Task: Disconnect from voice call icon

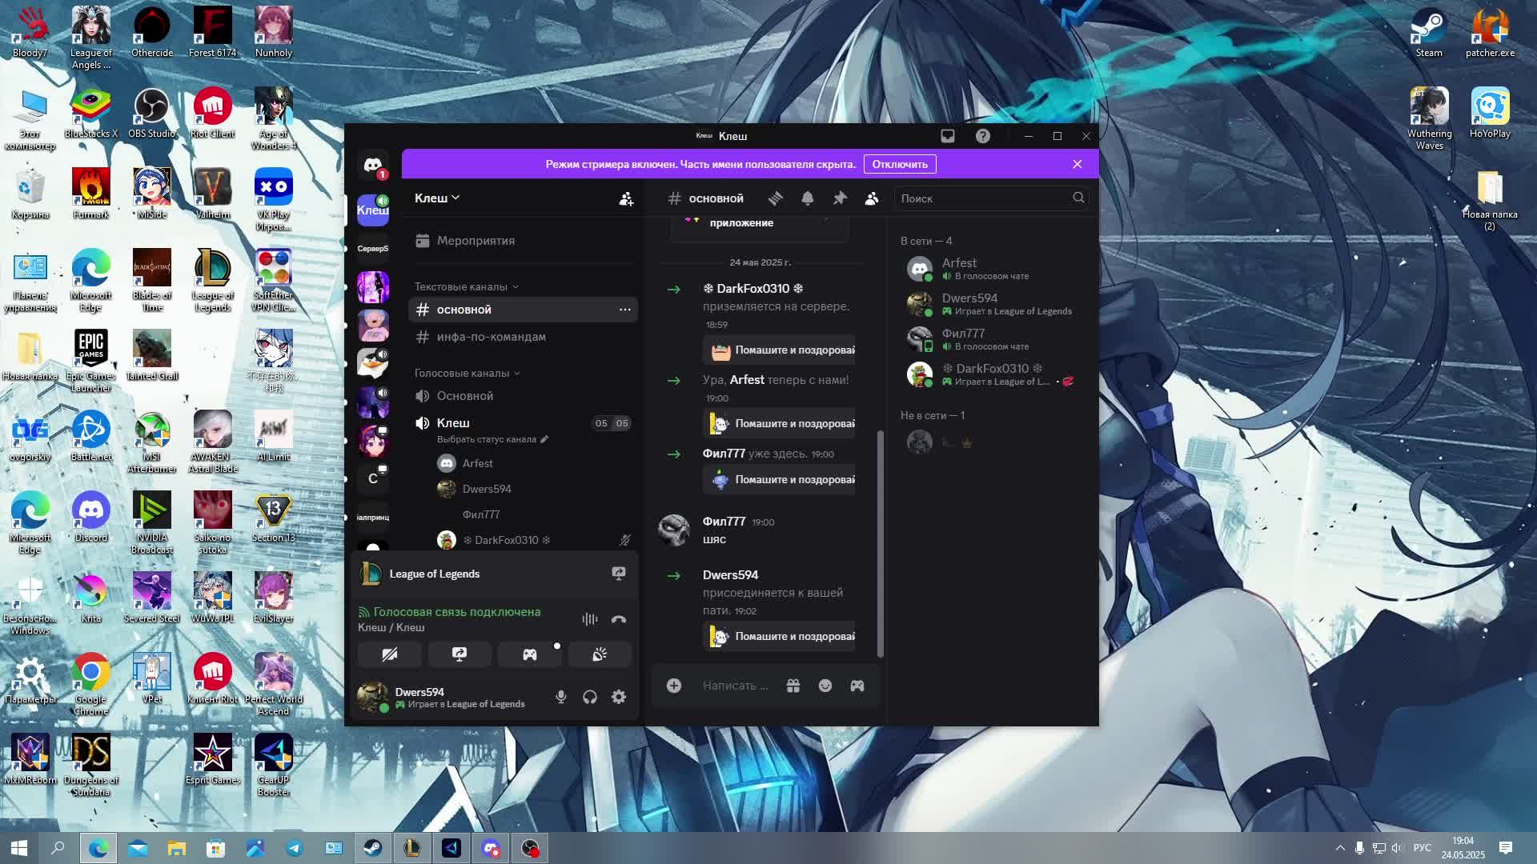Action: coord(619,619)
